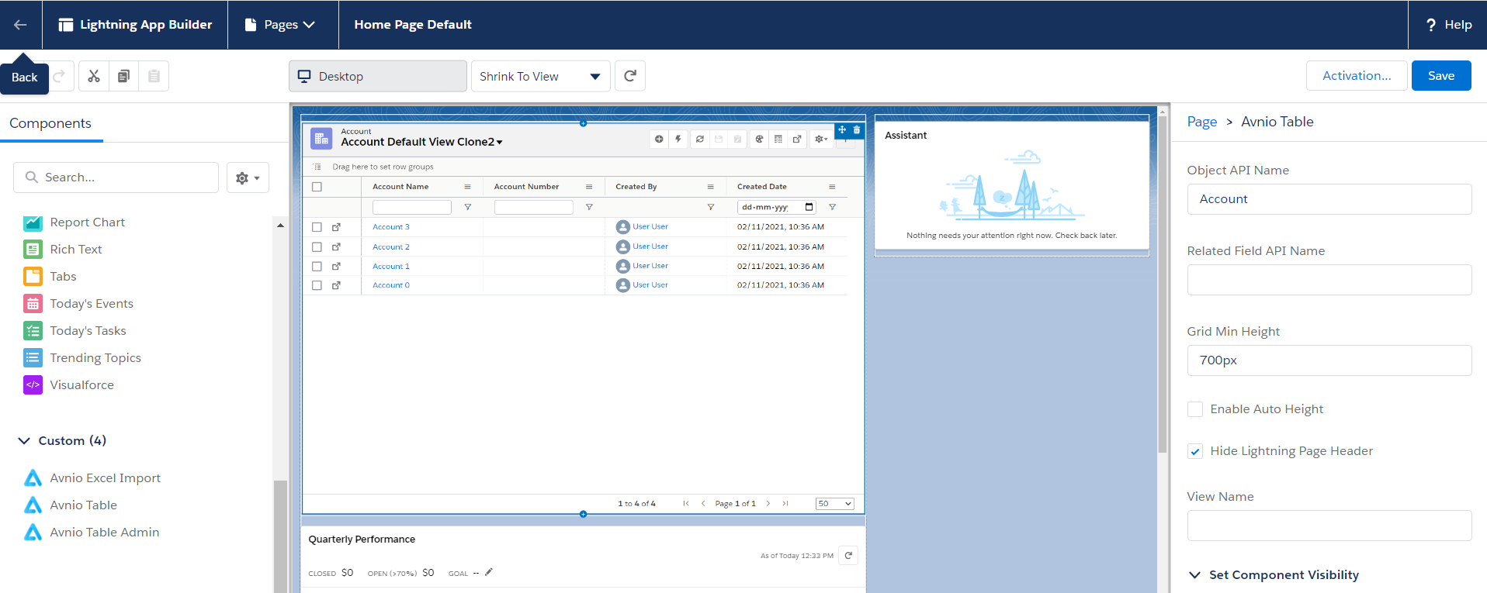Click the copy icon in the toolbar
This screenshot has width=1487, height=593.
pos(123,76)
